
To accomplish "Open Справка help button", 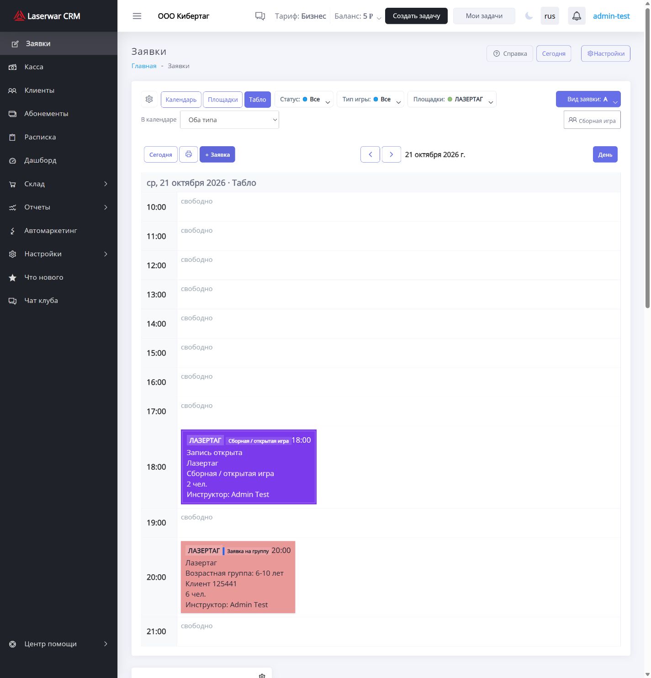I will [x=509, y=53].
